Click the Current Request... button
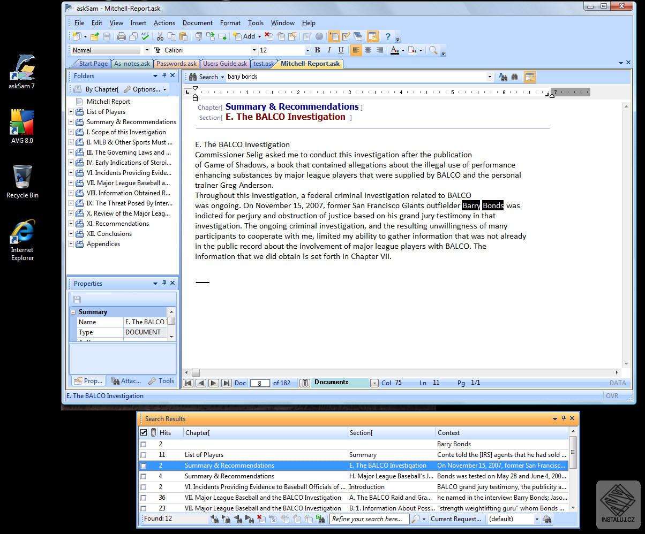Viewport: 645px width, 534px height. (x=456, y=519)
